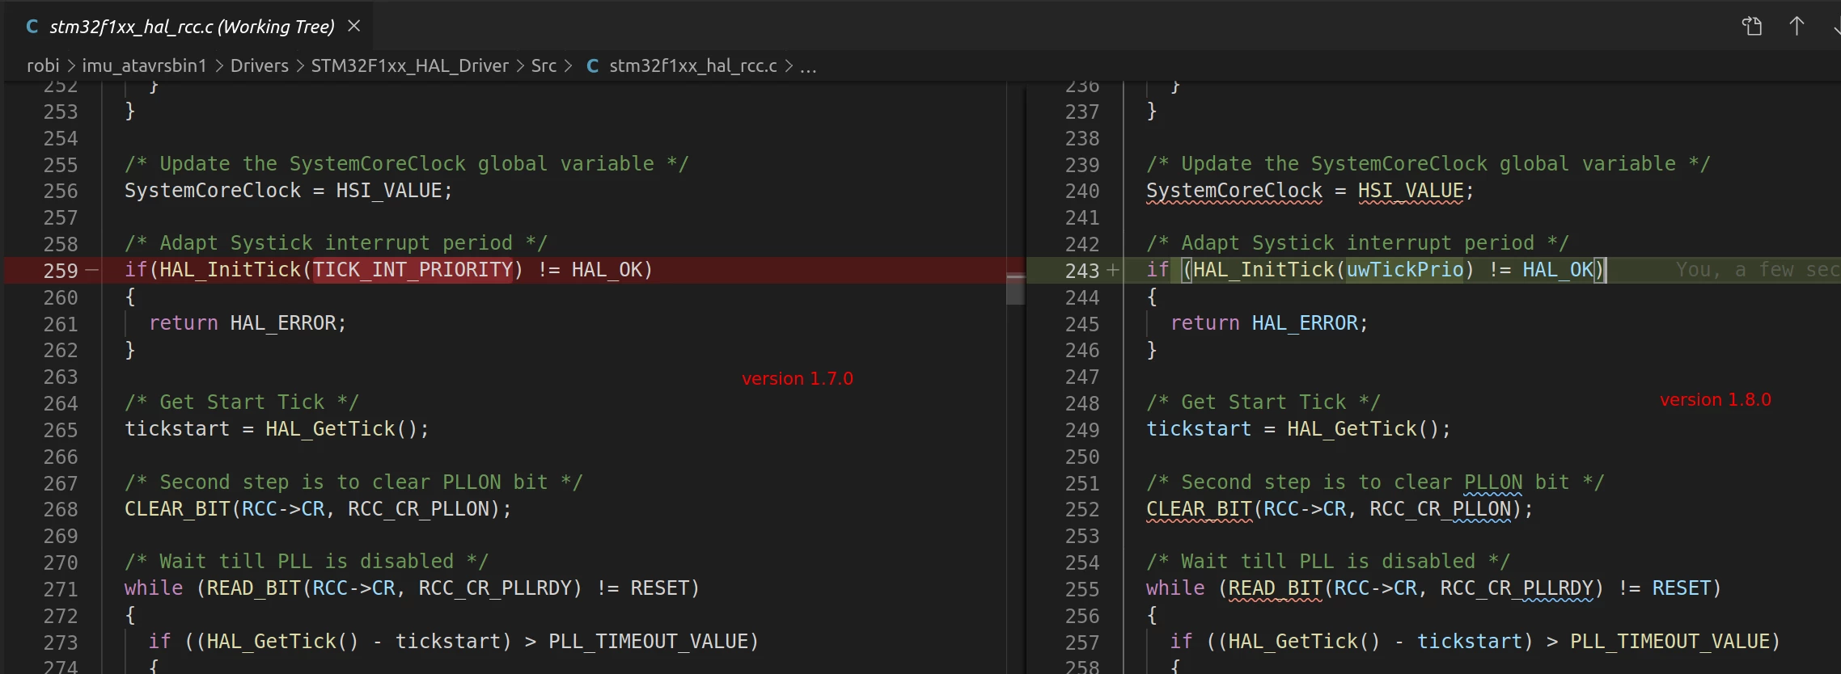Select the stm32f1xx_hal_rcc.c (Working Tree) tab
1841x674 pixels.
click(x=193, y=26)
